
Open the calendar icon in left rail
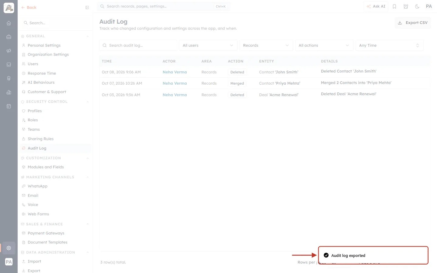pyautogui.click(x=9, y=106)
